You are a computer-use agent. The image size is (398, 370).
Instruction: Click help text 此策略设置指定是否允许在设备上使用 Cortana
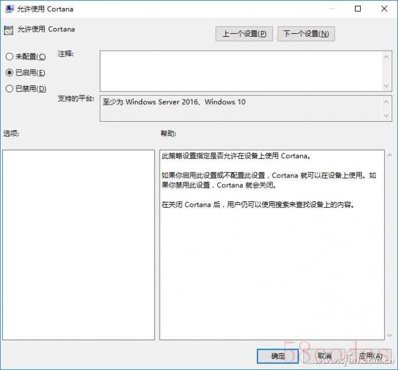(x=236, y=156)
